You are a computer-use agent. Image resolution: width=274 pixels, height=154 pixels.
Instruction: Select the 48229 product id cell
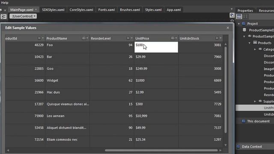coord(25,47)
